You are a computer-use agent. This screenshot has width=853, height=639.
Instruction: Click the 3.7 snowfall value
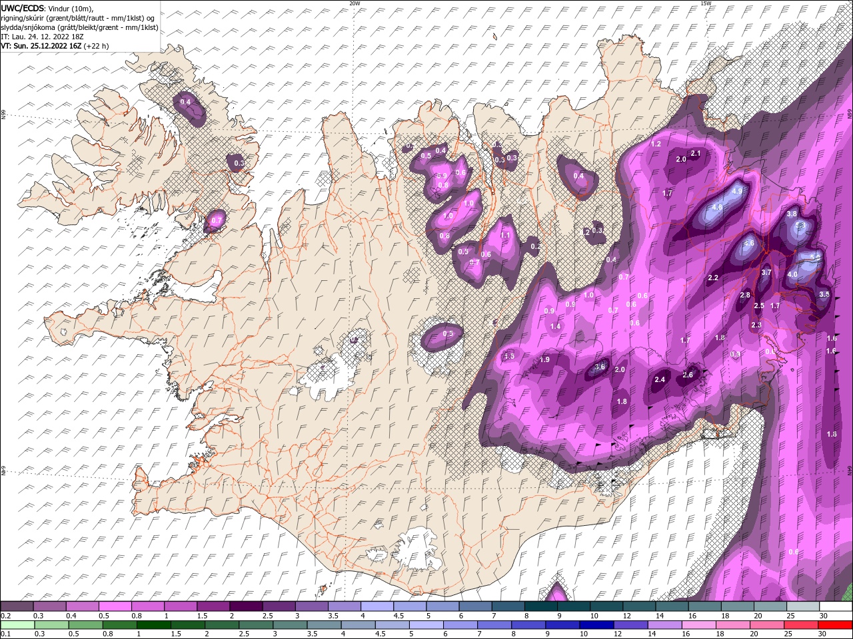click(766, 272)
